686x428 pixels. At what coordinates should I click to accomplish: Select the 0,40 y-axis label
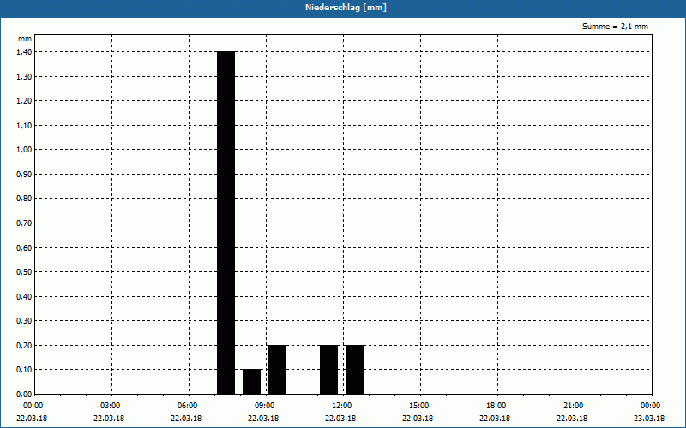25,296
